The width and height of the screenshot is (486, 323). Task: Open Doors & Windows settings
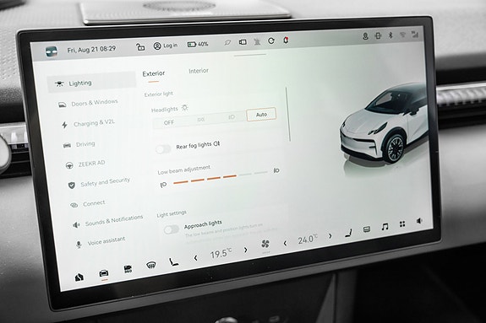click(89, 103)
